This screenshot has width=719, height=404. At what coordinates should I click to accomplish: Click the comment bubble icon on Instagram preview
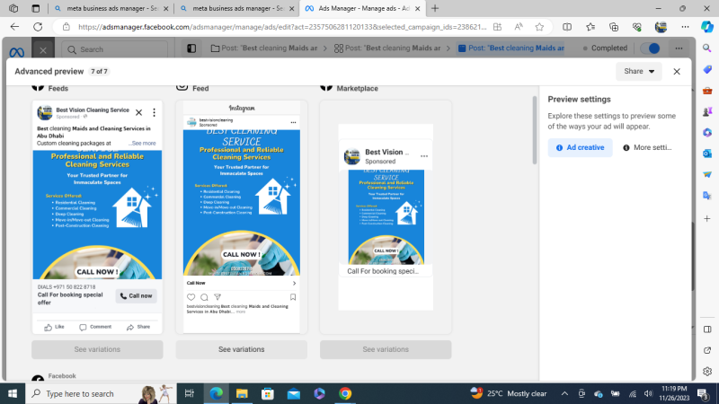[205, 297]
